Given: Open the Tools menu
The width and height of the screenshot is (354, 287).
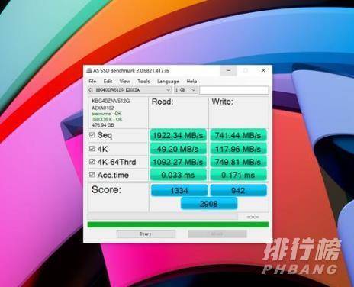Looking at the screenshot, I should pyautogui.click(x=143, y=82).
